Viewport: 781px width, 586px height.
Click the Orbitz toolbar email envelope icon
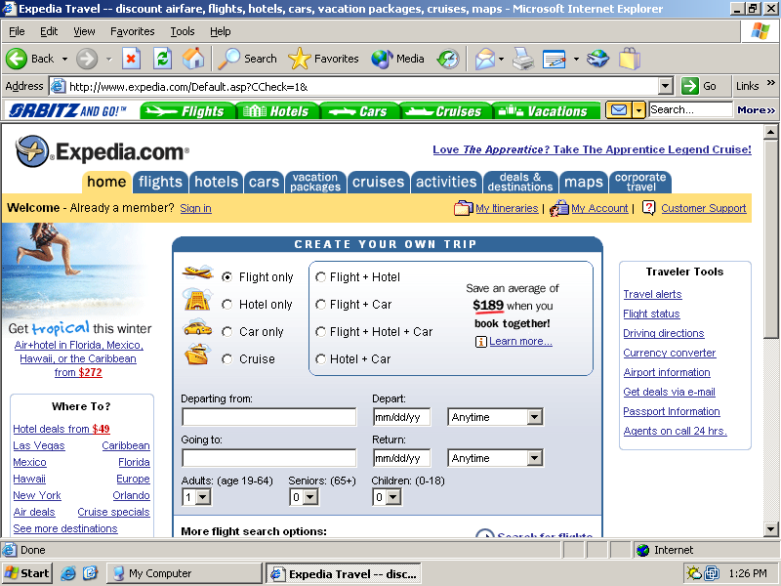click(619, 109)
